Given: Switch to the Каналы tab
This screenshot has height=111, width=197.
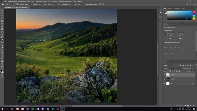Looking at the screenshot, I should coord(170,62).
